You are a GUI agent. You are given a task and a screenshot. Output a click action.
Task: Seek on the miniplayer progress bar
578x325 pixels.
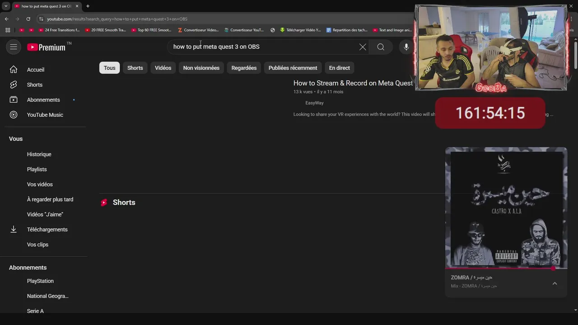pos(506,268)
